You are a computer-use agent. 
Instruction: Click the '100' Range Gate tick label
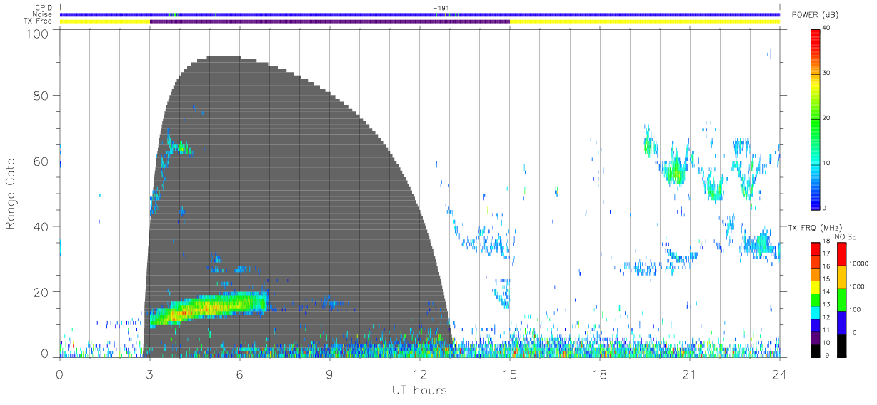(x=38, y=33)
